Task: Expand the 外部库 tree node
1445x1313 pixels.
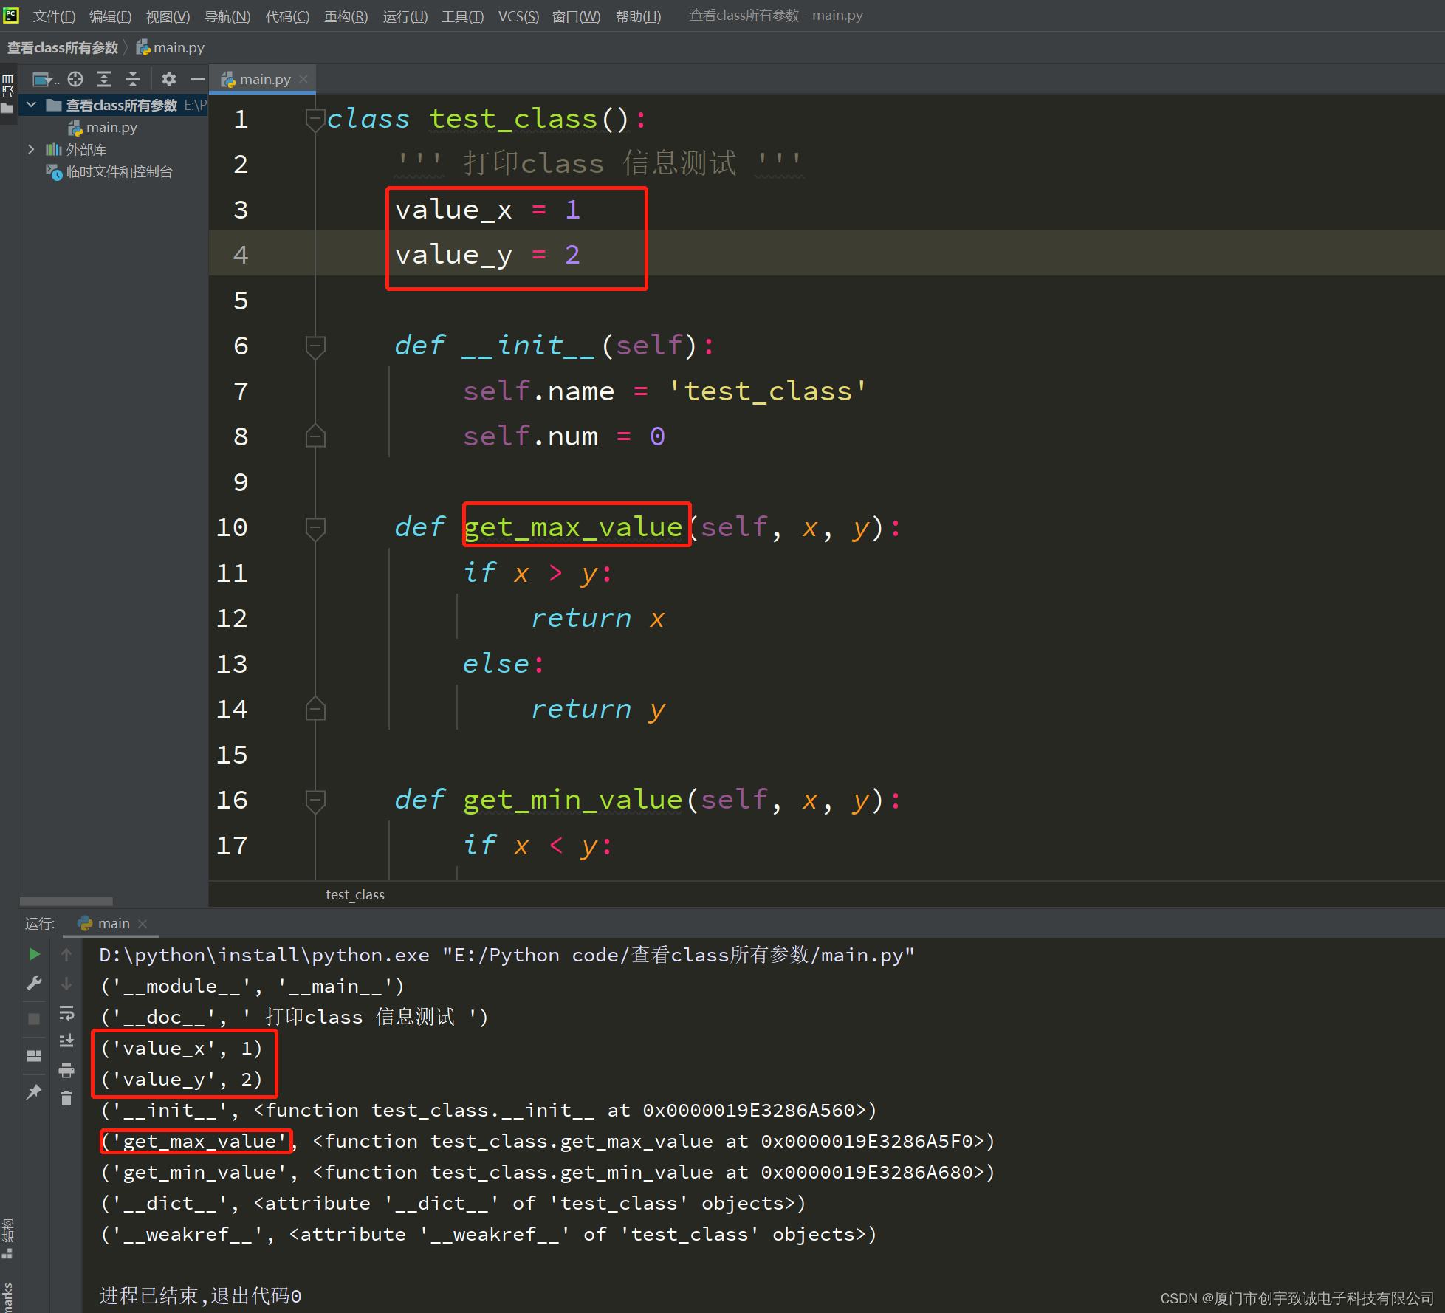Action: [x=31, y=149]
